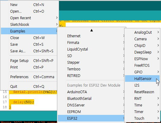Expand the AnalogOut submenu arrow

tap(158, 32)
